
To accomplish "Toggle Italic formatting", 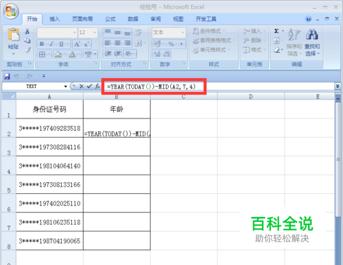I will 51,44.
